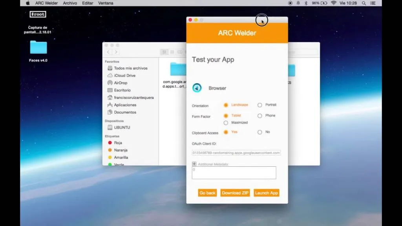Open the Apple menu
Image resolution: width=402 pixels, height=226 pixels.
(x=28, y=3)
